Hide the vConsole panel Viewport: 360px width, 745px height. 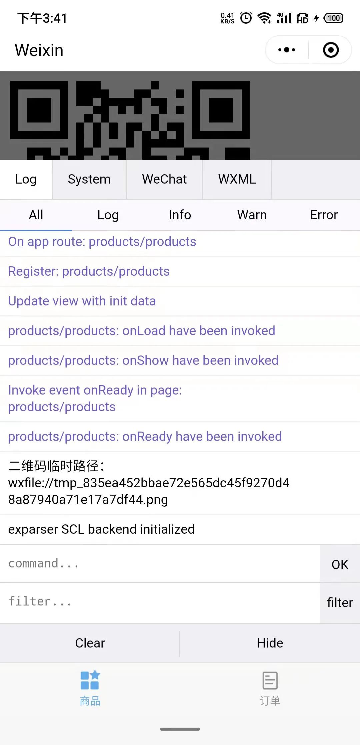click(270, 643)
